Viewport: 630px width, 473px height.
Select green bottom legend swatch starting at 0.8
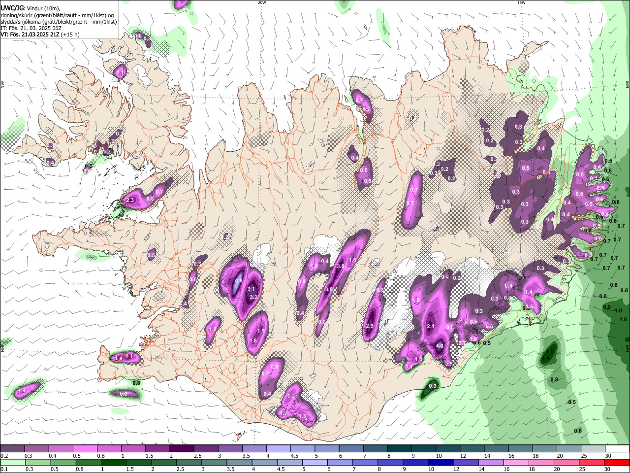(x=88, y=462)
